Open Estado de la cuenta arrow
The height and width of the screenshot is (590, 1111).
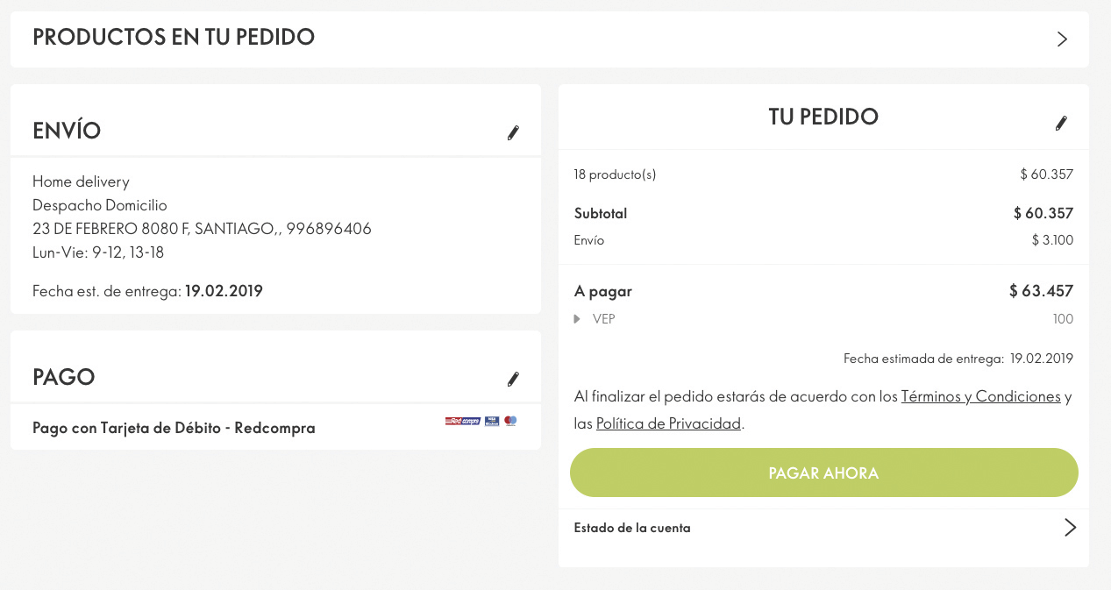point(1069,527)
